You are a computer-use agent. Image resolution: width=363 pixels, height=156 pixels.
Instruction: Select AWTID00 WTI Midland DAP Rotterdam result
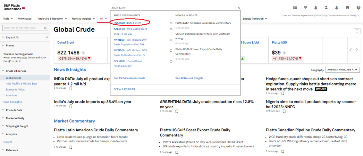130,53
